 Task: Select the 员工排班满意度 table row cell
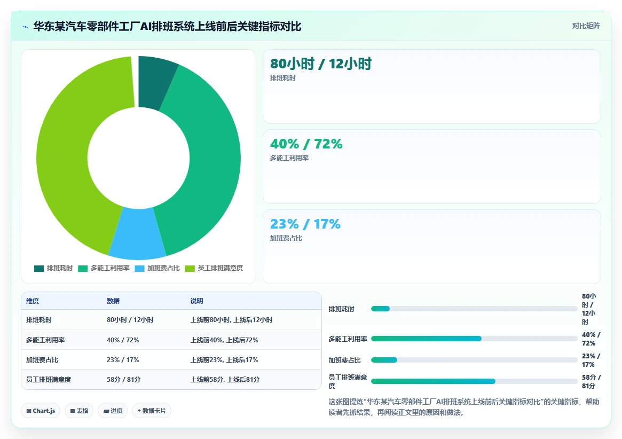49,380
